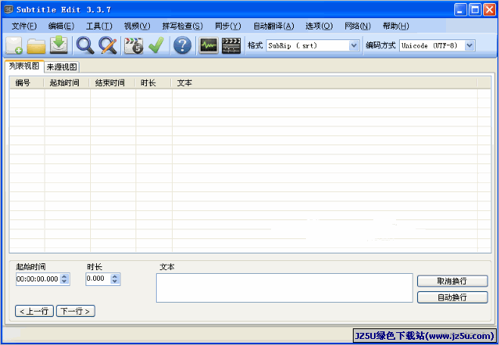
Task: Toggle the video player film icon
Action: coord(231,45)
